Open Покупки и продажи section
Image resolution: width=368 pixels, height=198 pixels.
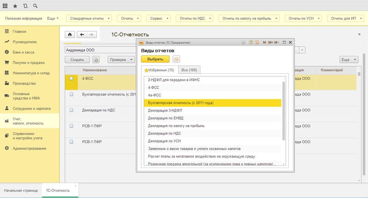[30, 62]
